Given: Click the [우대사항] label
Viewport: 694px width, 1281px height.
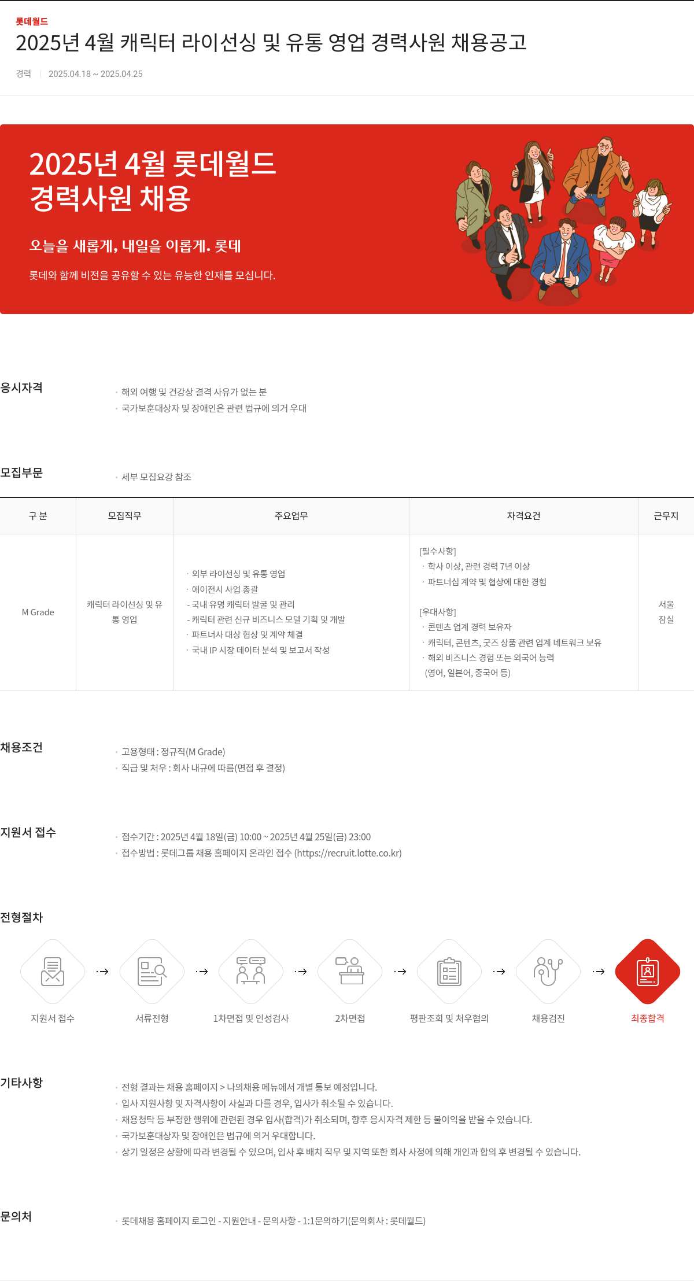Looking at the screenshot, I should 438,612.
